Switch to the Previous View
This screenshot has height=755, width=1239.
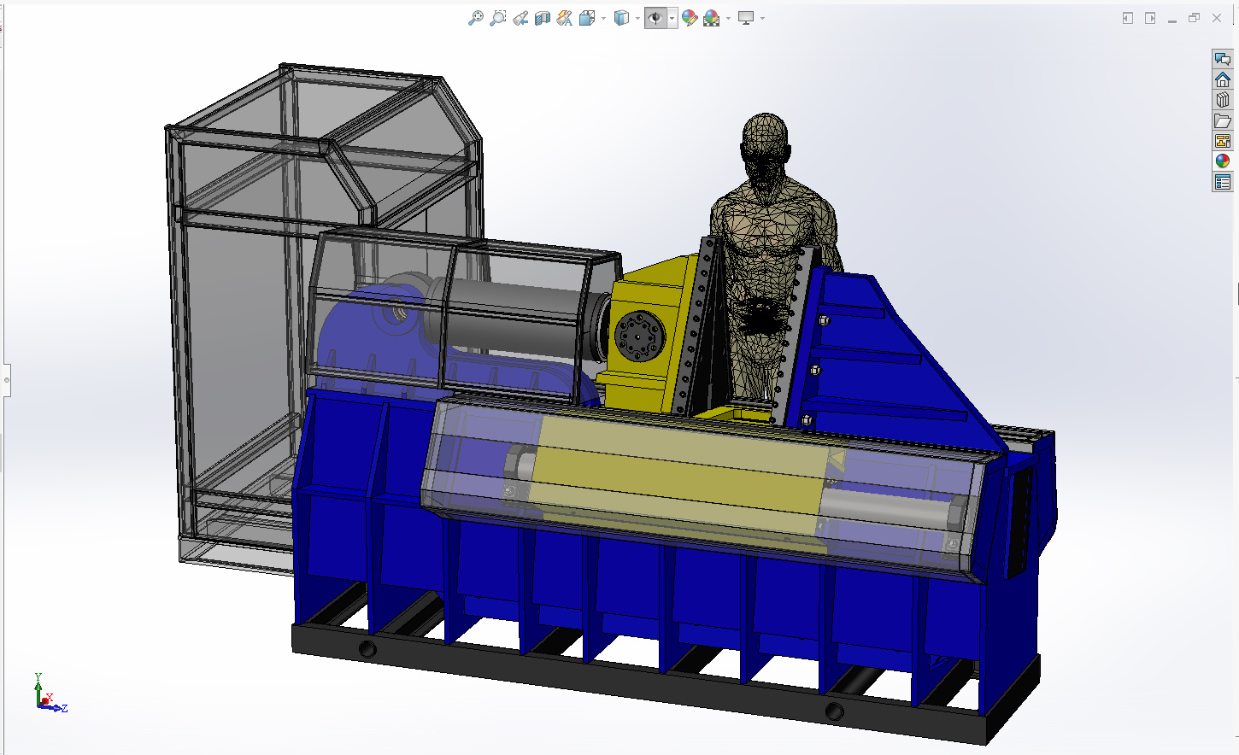tap(520, 18)
